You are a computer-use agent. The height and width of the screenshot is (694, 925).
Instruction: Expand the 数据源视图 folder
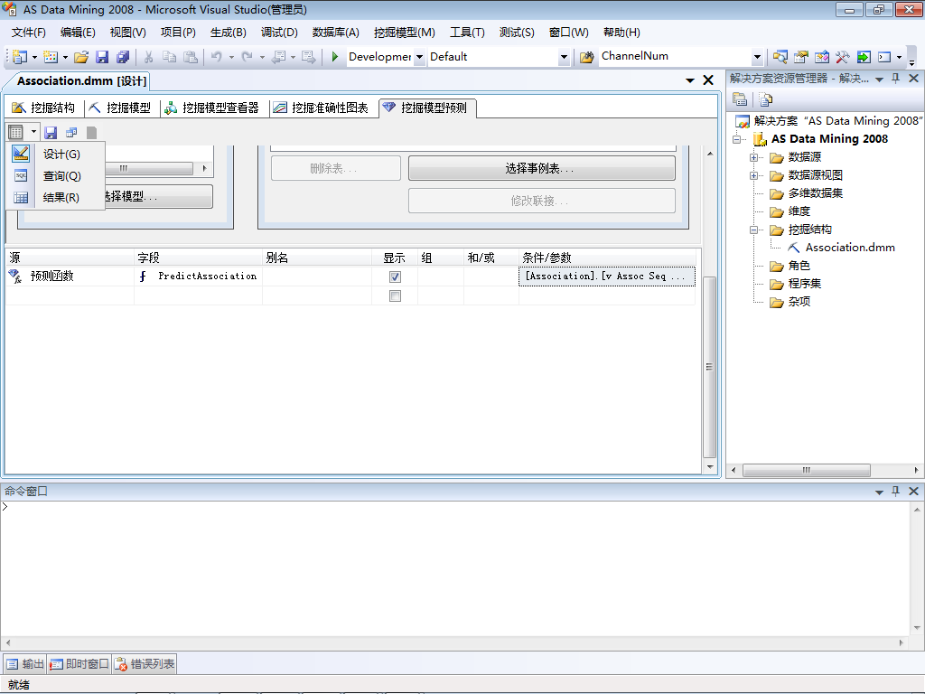pyautogui.click(x=753, y=175)
